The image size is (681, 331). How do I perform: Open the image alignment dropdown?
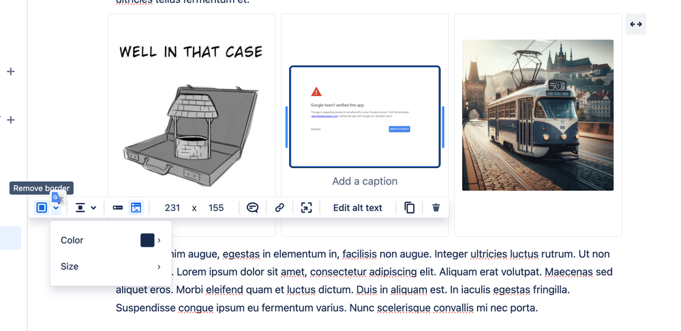(86, 208)
